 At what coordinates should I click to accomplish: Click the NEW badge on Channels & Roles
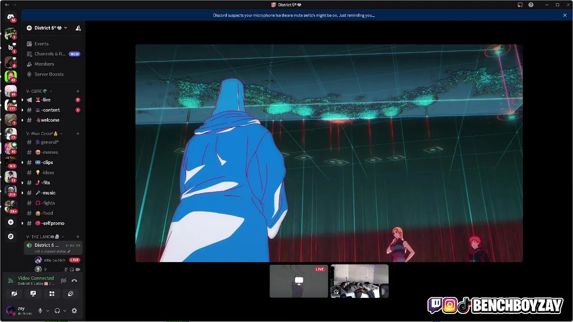click(x=74, y=54)
